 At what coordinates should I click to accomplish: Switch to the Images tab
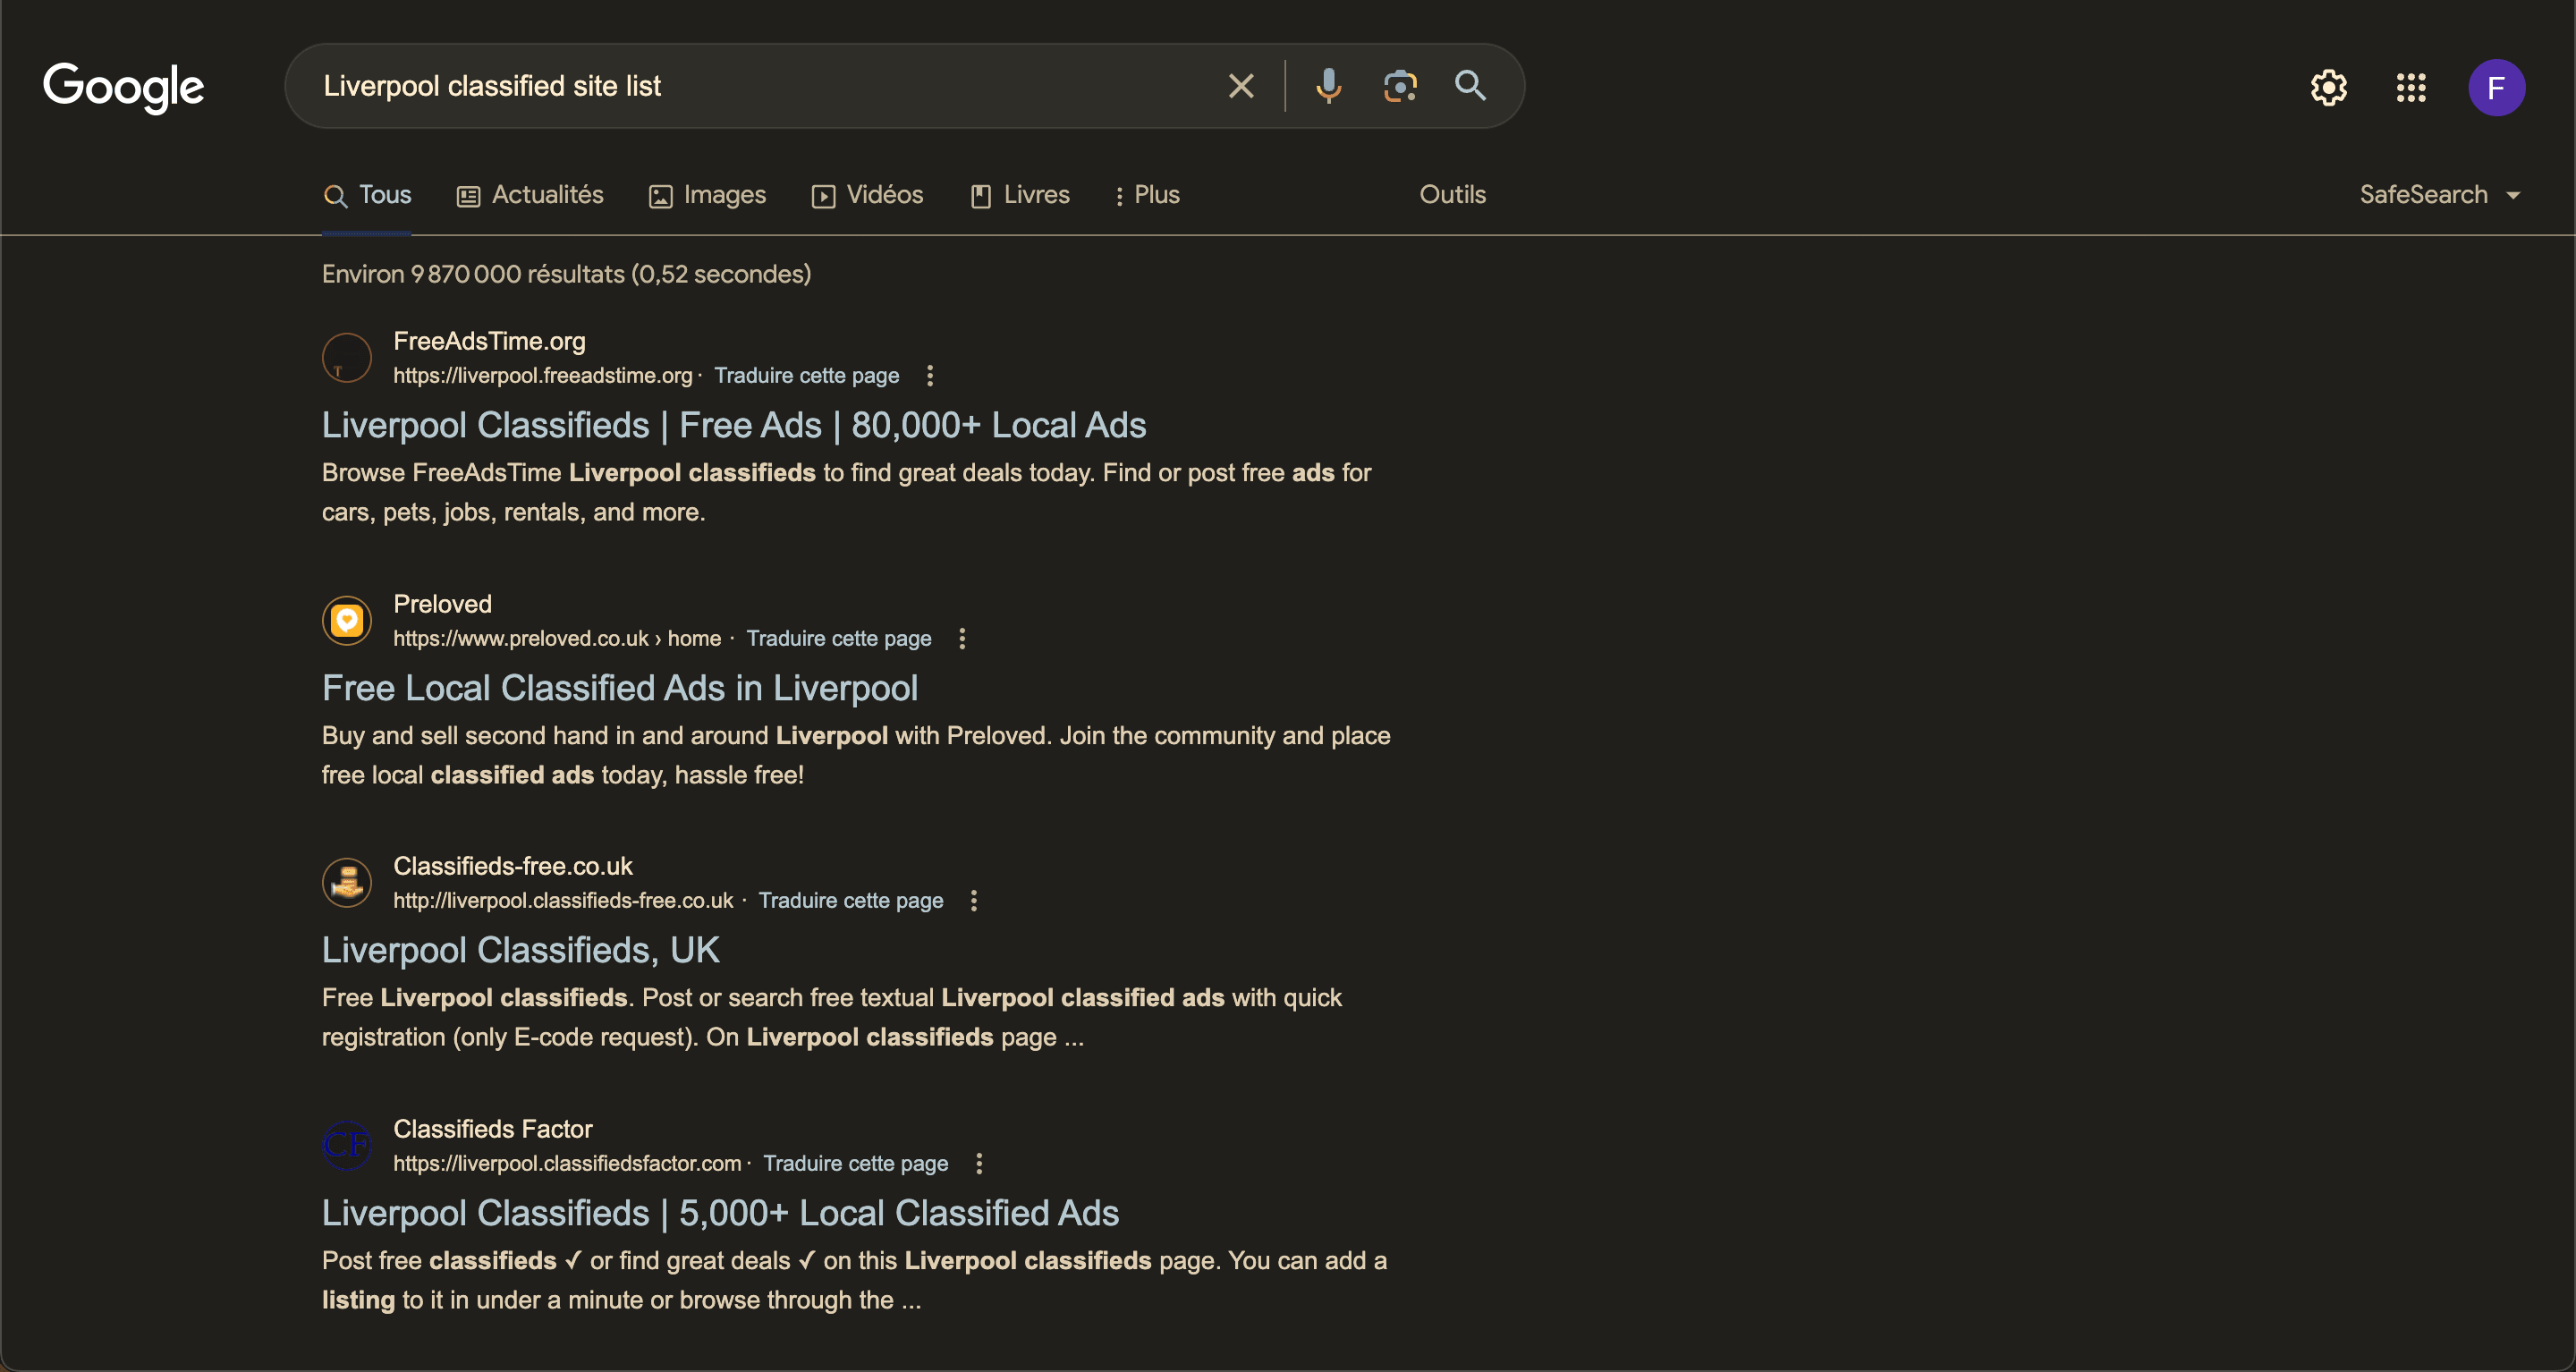[x=707, y=195]
